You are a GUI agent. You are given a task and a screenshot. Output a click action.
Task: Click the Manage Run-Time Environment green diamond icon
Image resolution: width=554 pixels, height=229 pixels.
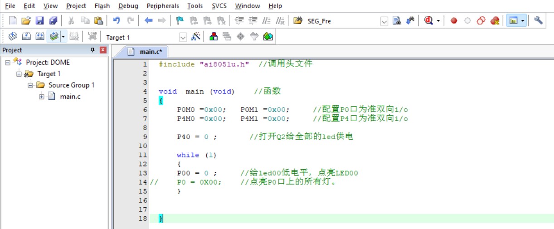tap(241, 37)
